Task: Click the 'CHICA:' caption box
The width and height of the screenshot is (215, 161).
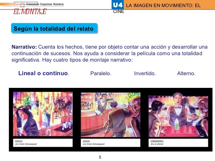Action: tap(110, 143)
